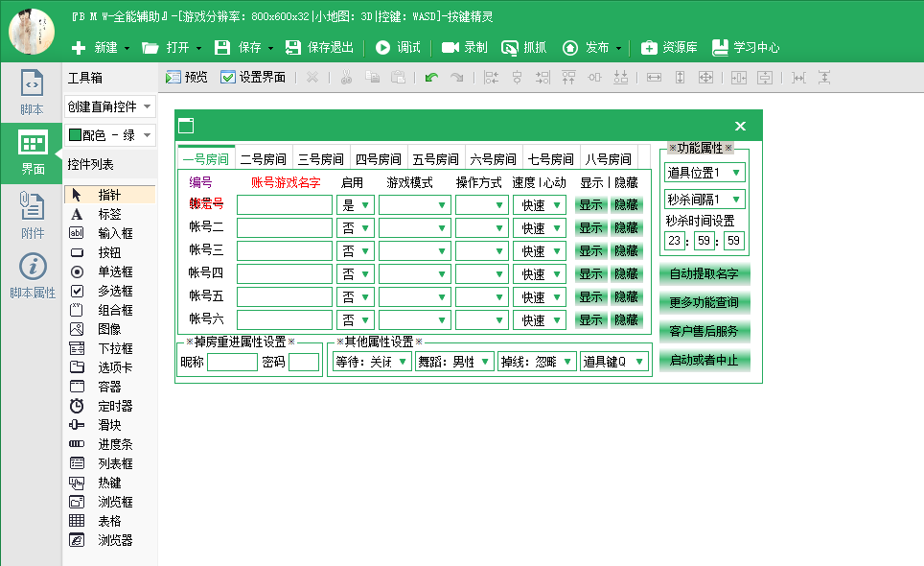
Task: Open the 秒杀间隔1 dropdown
Action: click(x=707, y=199)
